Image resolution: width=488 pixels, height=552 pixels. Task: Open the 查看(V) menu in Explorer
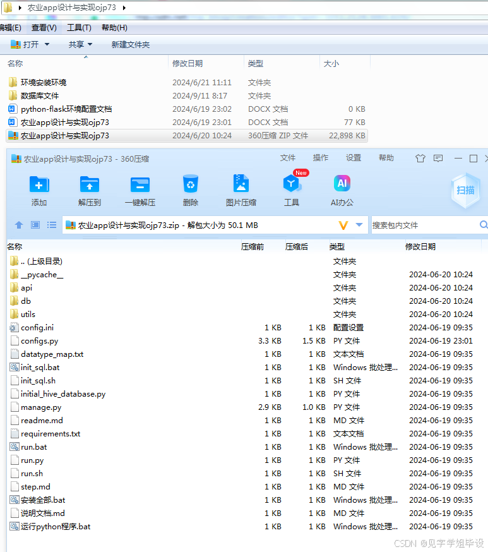[x=44, y=27]
